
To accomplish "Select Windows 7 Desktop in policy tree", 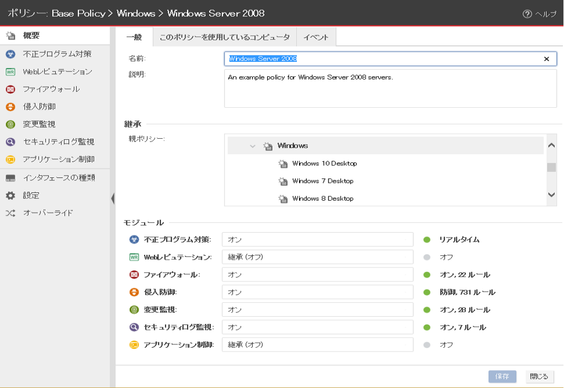I will (322, 181).
